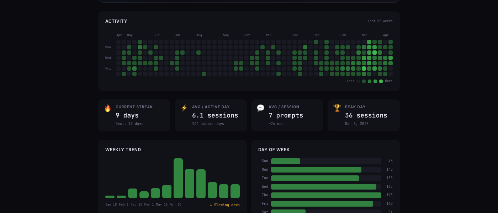Click the Mon row label on the heatmap

click(108, 47)
